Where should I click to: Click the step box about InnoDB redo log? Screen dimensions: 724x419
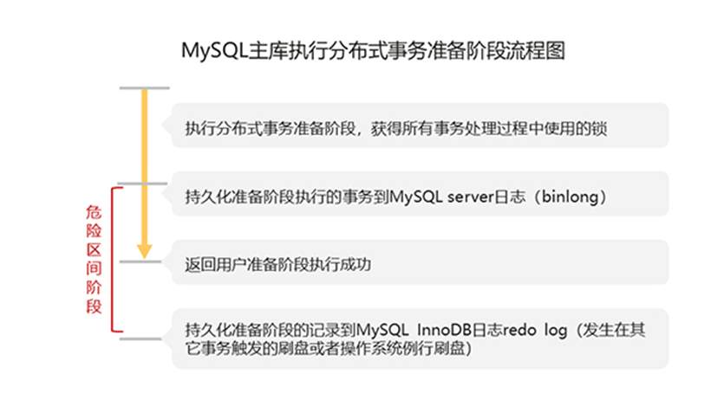(x=421, y=338)
